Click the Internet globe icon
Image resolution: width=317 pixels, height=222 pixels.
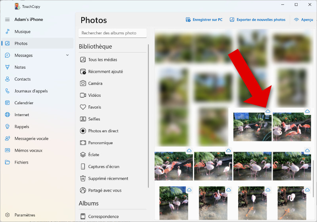pyautogui.click(x=7, y=115)
